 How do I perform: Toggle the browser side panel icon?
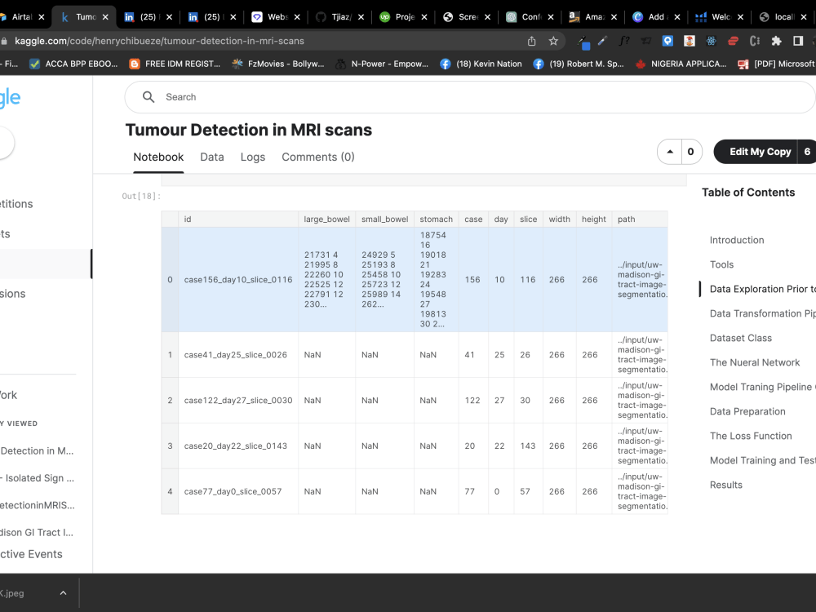[x=798, y=41]
